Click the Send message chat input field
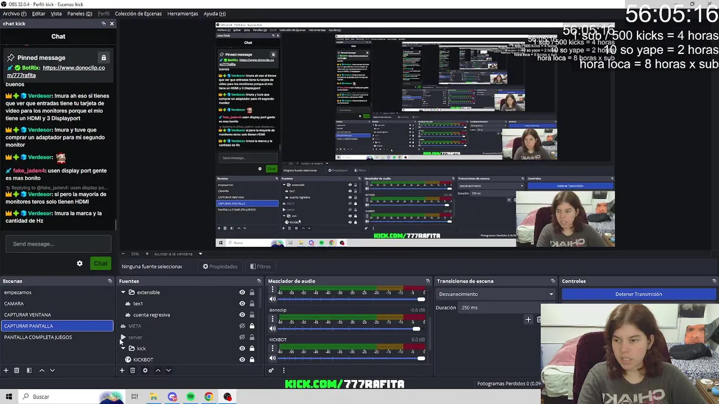The image size is (719, 404). [58, 244]
